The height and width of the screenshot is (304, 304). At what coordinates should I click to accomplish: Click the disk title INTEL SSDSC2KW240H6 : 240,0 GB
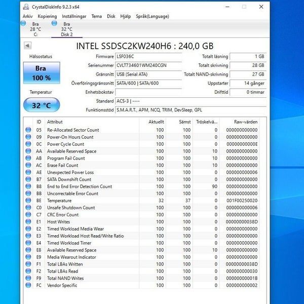click(145, 46)
